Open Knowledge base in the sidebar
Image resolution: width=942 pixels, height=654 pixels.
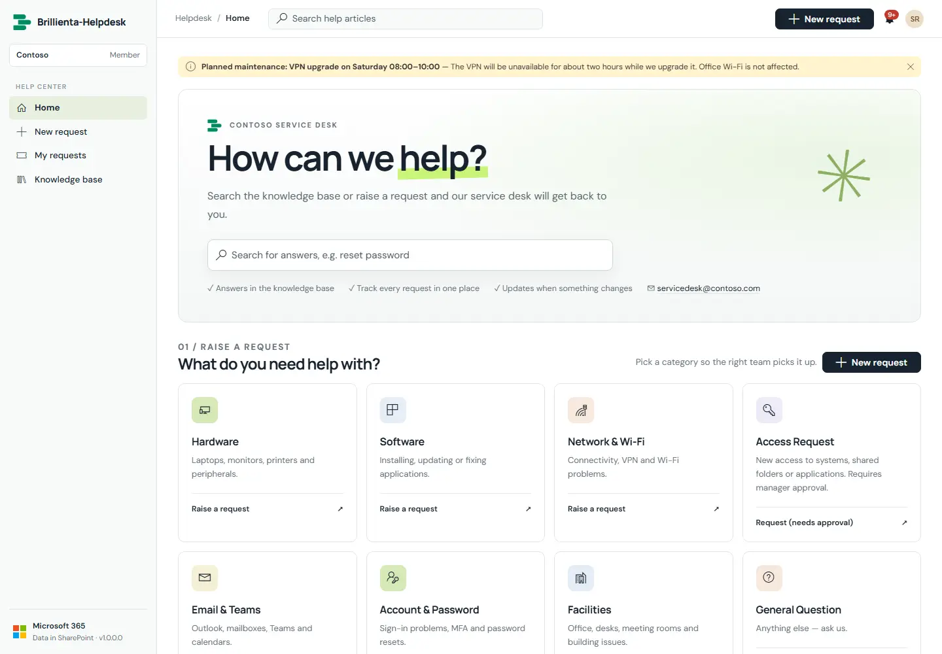78,179
